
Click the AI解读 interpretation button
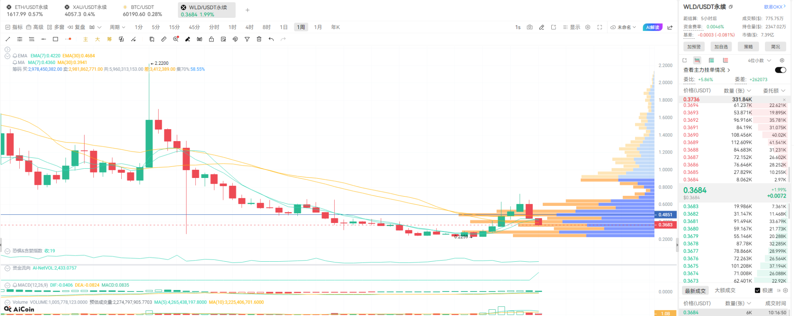(x=653, y=27)
